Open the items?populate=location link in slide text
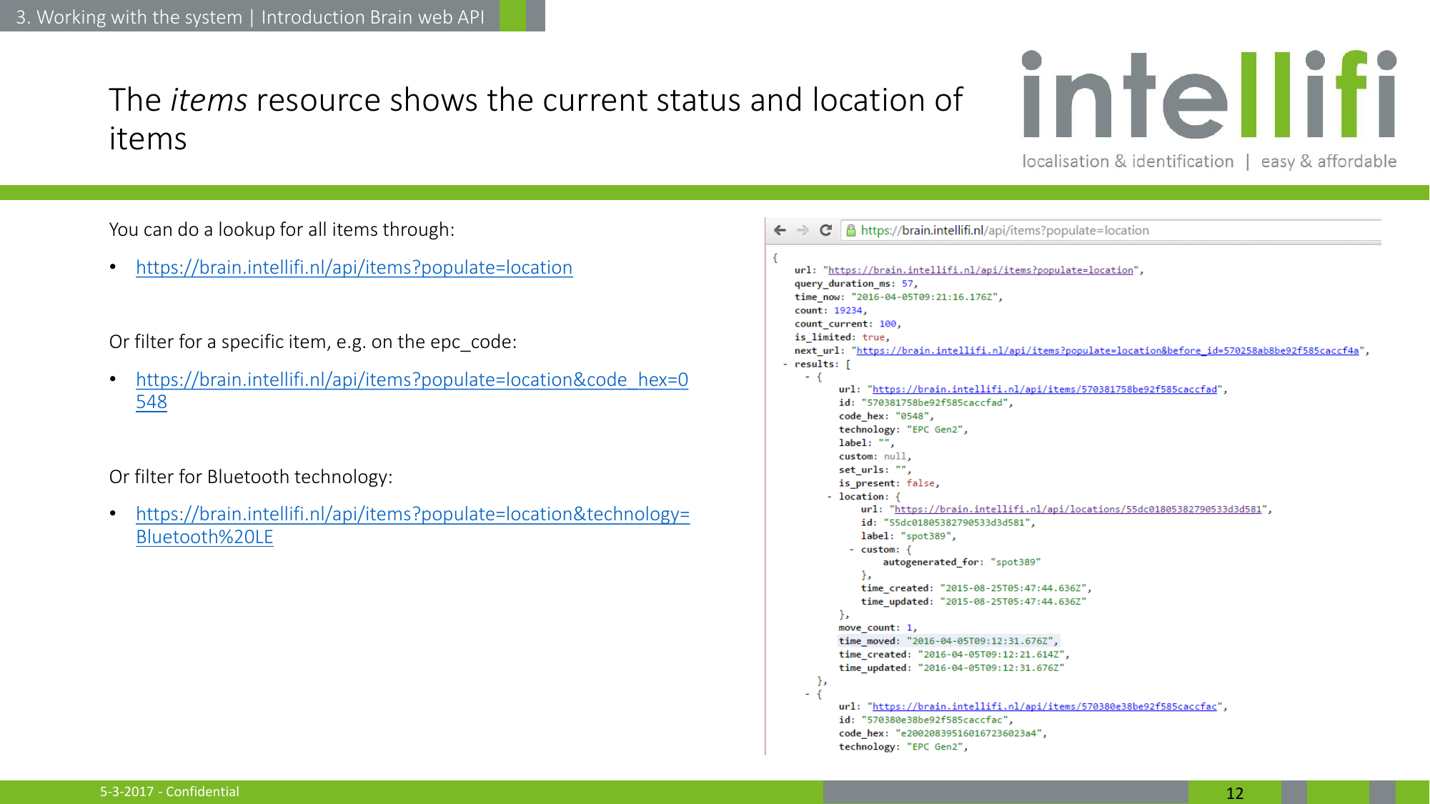This screenshot has width=1430, height=804. pos(354,267)
